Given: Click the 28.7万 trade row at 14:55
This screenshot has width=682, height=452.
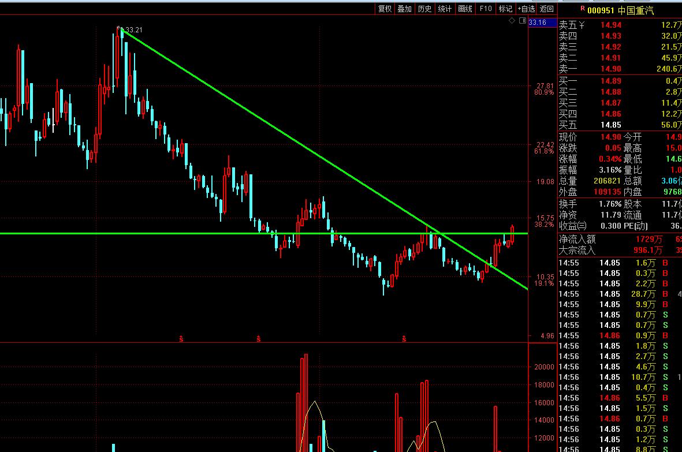Looking at the screenshot, I should tap(620, 294).
